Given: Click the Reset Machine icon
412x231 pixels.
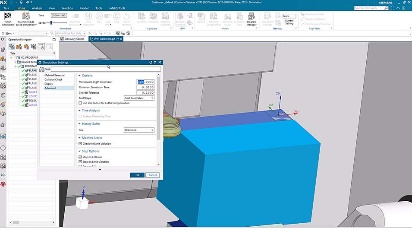Looking at the screenshot, I should [126, 16].
